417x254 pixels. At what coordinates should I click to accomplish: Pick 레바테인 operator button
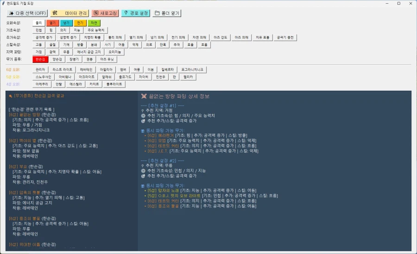(x=86, y=69)
